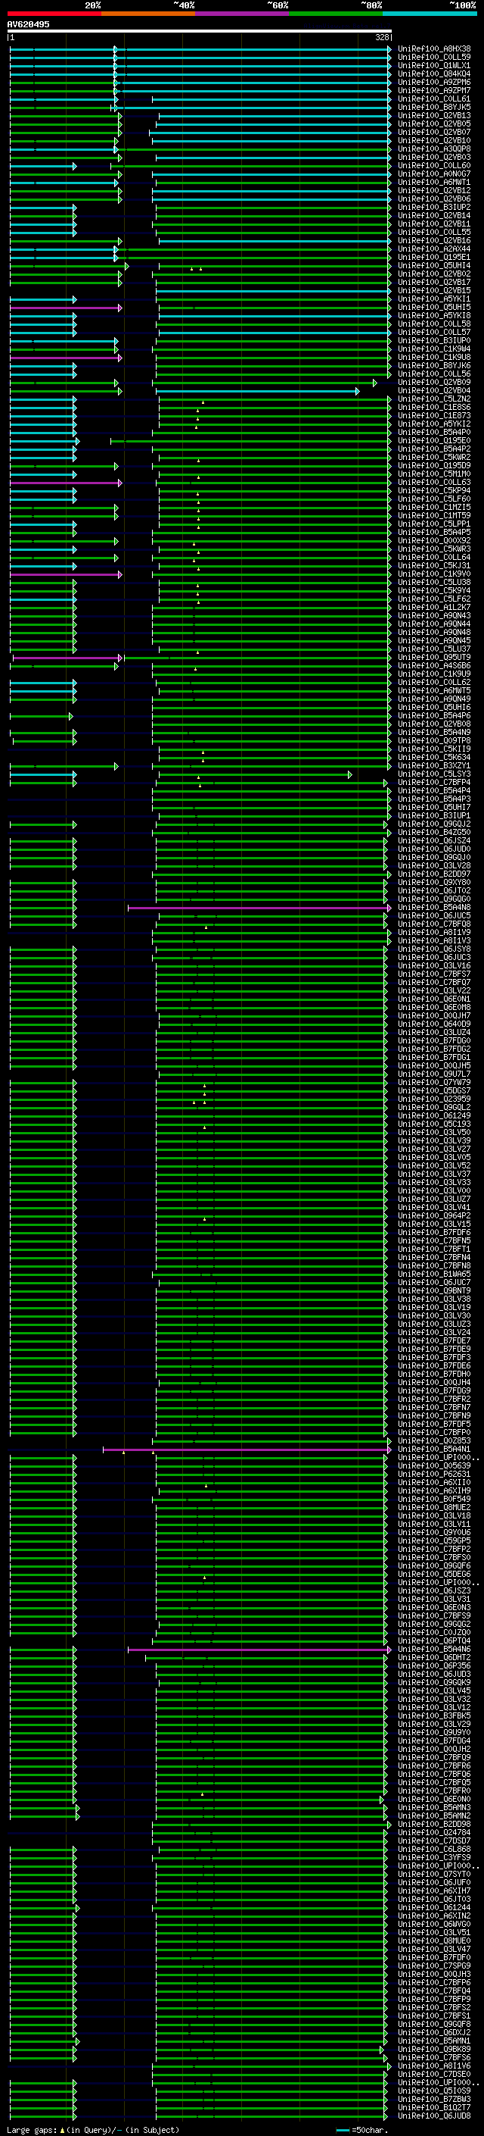The height and width of the screenshot is (2136, 484).
Task: Select hit label UniRef100_A2AX44
Action: coord(434,249)
